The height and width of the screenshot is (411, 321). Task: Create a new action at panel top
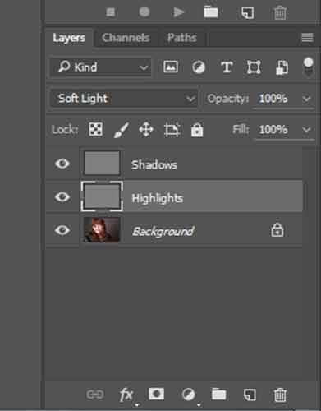point(248,12)
